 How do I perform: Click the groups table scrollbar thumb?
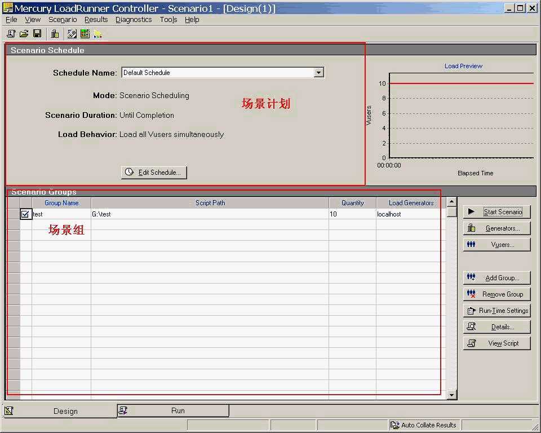[x=451, y=211]
